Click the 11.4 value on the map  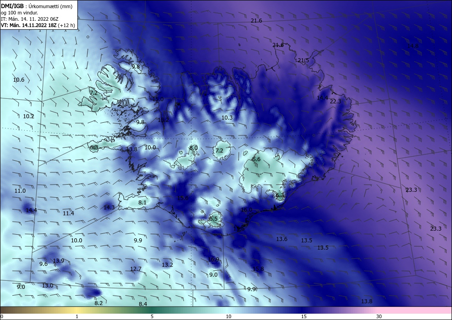[68, 213]
